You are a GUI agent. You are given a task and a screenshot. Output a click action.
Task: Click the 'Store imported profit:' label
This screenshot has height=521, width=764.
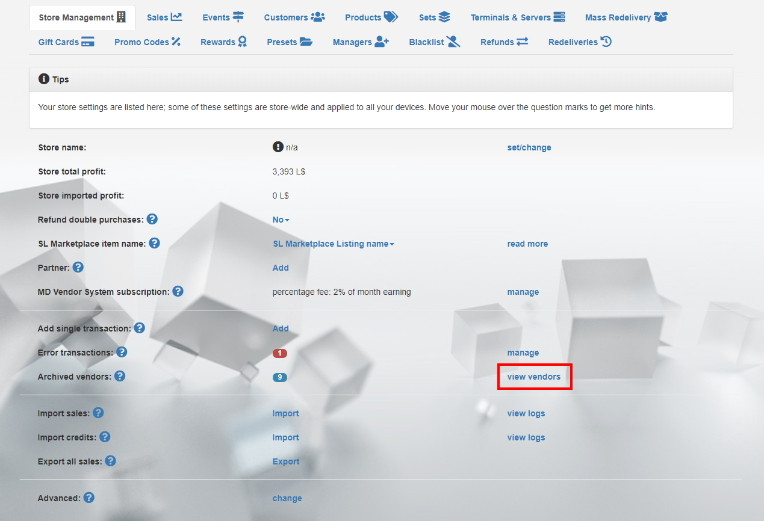tap(81, 196)
